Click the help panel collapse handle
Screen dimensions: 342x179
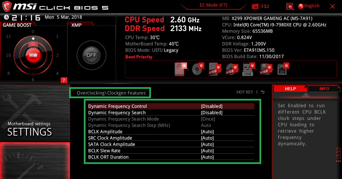(306, 95)
